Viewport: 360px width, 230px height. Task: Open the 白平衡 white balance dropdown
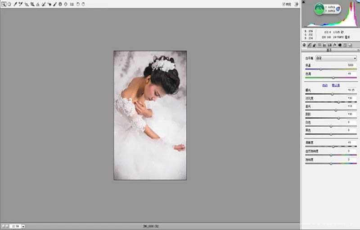click(x=336, y=58)
